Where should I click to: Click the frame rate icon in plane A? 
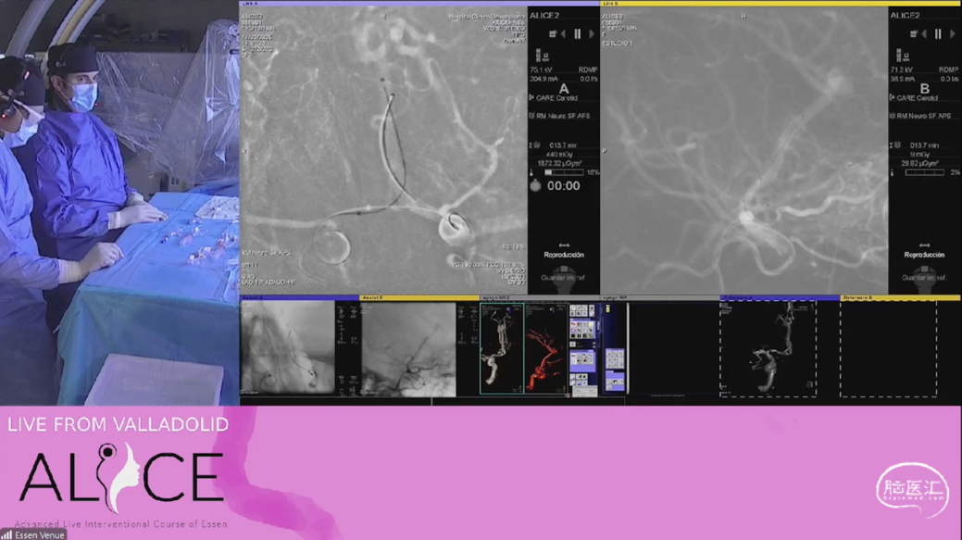pos(541,56)
